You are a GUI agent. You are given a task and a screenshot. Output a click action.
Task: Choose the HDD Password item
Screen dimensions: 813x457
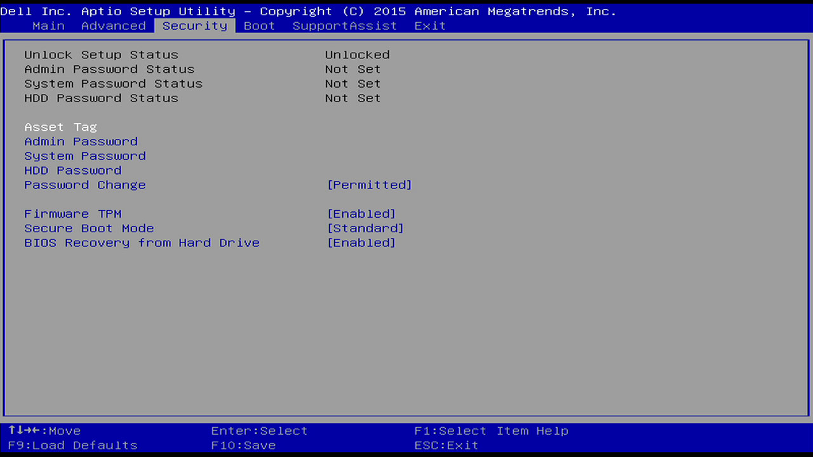(72, 171)
